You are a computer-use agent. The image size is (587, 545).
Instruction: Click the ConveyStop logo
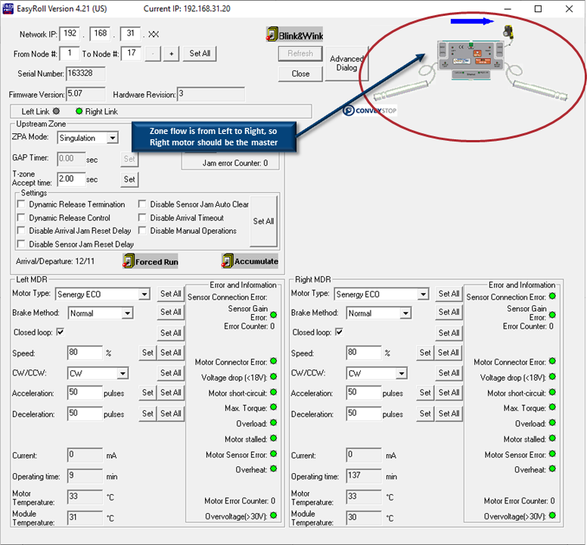[369, 111]
